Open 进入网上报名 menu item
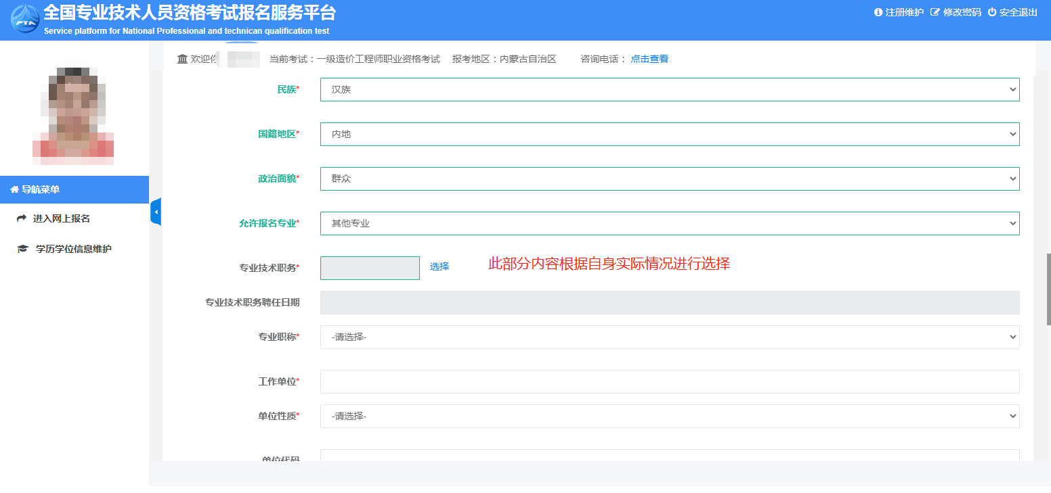This screenshot has height=493, width=1051. [x=62, y=219]
